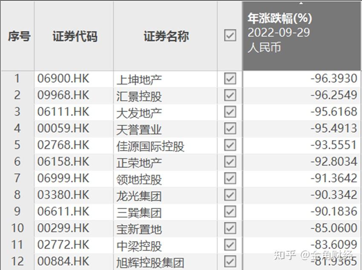Click the name 上坤地产
Image resolution: width=362 pixels, height=270 pixels.
(139, 80)
